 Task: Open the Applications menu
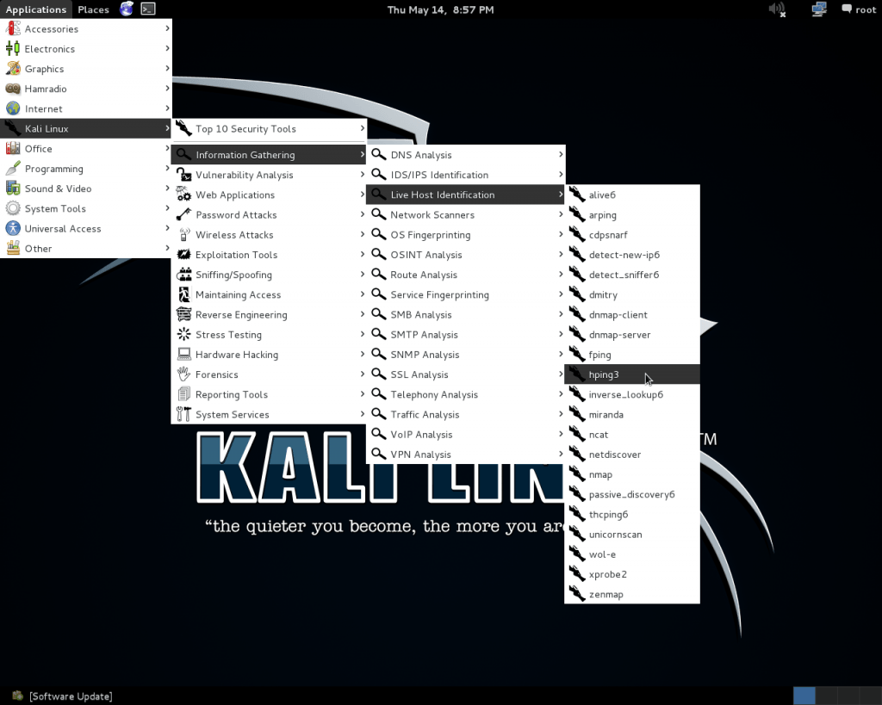coord(36,9)
